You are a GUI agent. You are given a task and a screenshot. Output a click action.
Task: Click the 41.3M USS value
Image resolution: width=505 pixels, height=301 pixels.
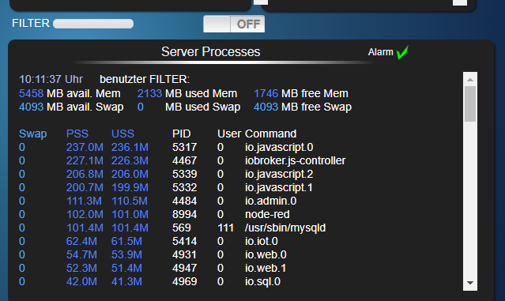(x=126, y=281)
